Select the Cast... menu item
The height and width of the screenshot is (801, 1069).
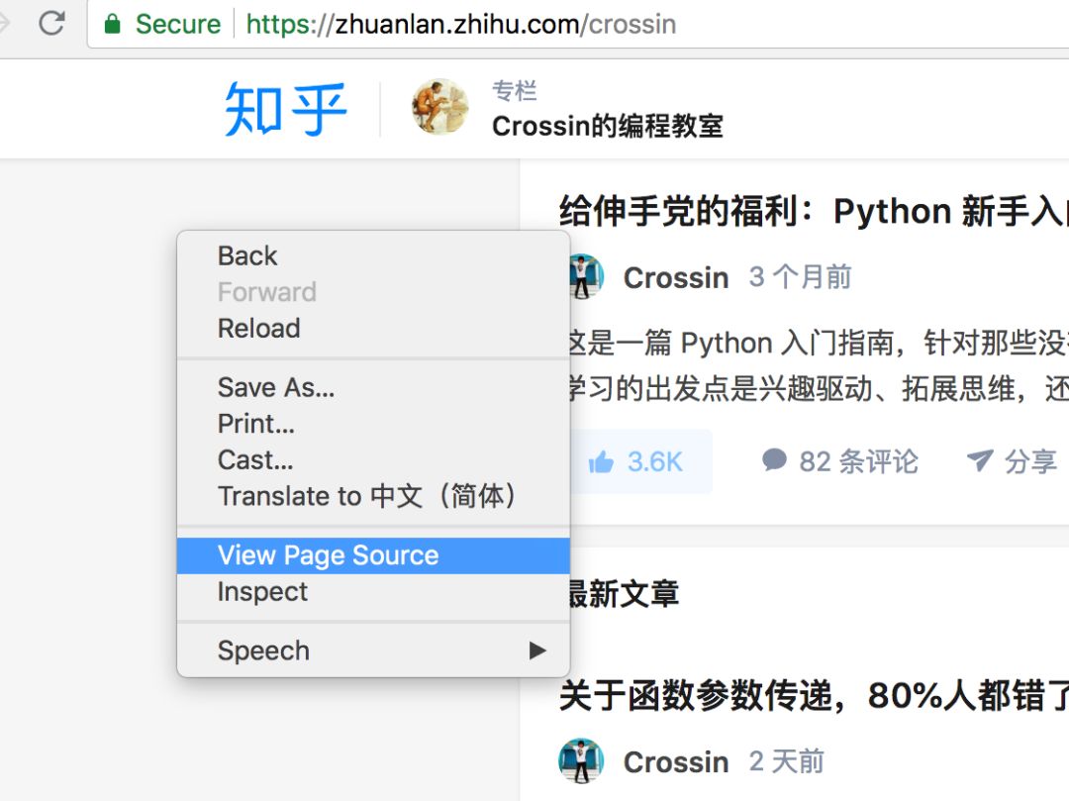373,459
